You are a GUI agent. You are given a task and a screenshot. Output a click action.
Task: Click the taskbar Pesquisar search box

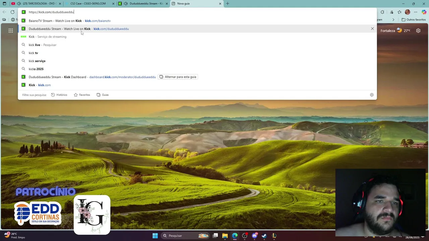tap(185, 236)
